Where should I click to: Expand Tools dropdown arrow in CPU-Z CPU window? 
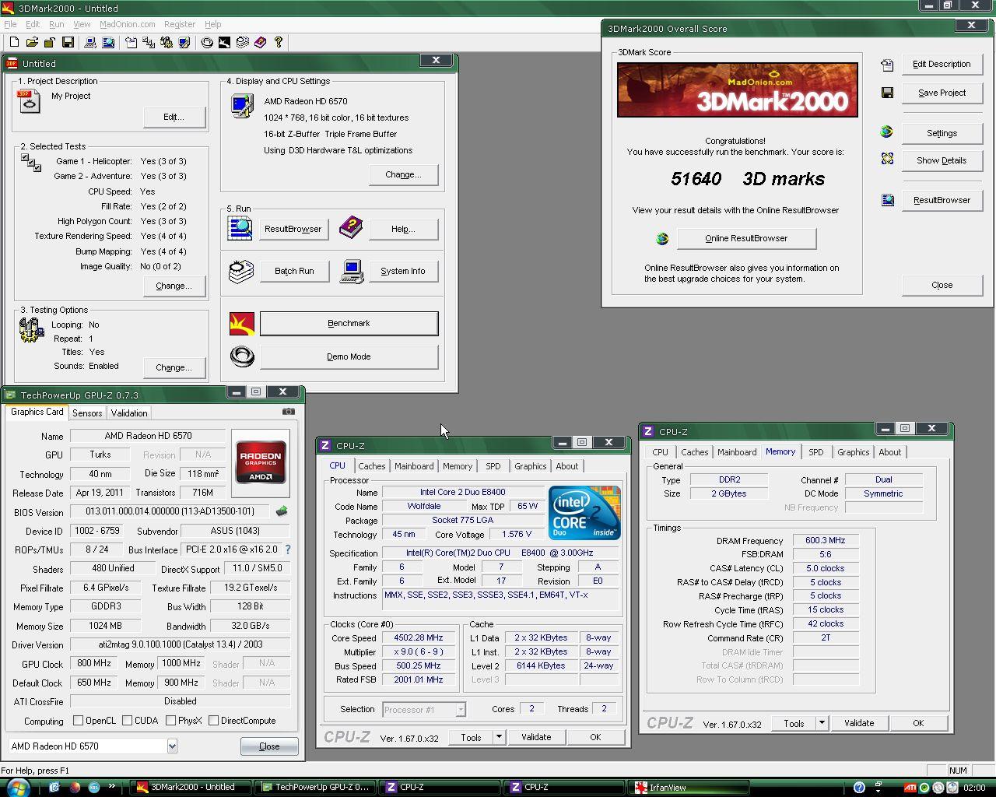pyautogui.click(x=499, y=737)
